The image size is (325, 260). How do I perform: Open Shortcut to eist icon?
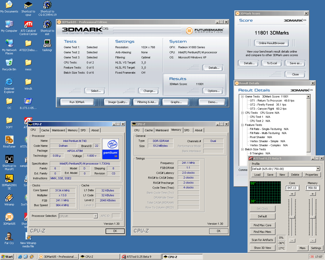(x=47, y=28)
